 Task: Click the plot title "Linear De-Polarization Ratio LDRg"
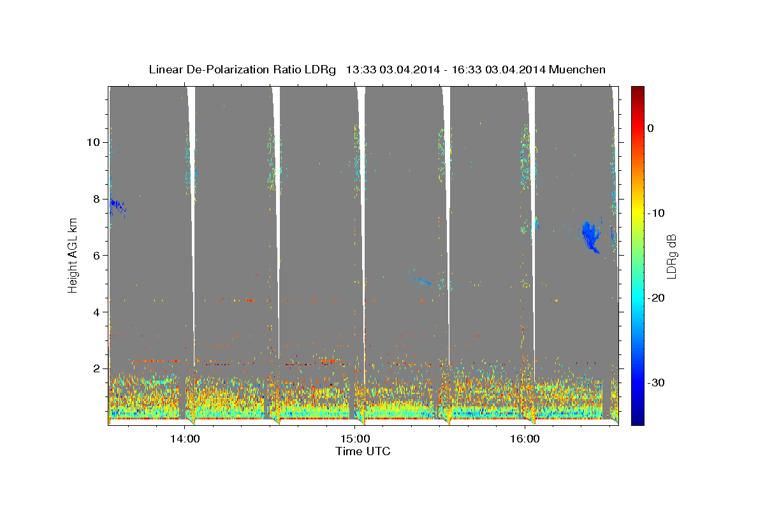pyautogui.click(x=242, y=69)
